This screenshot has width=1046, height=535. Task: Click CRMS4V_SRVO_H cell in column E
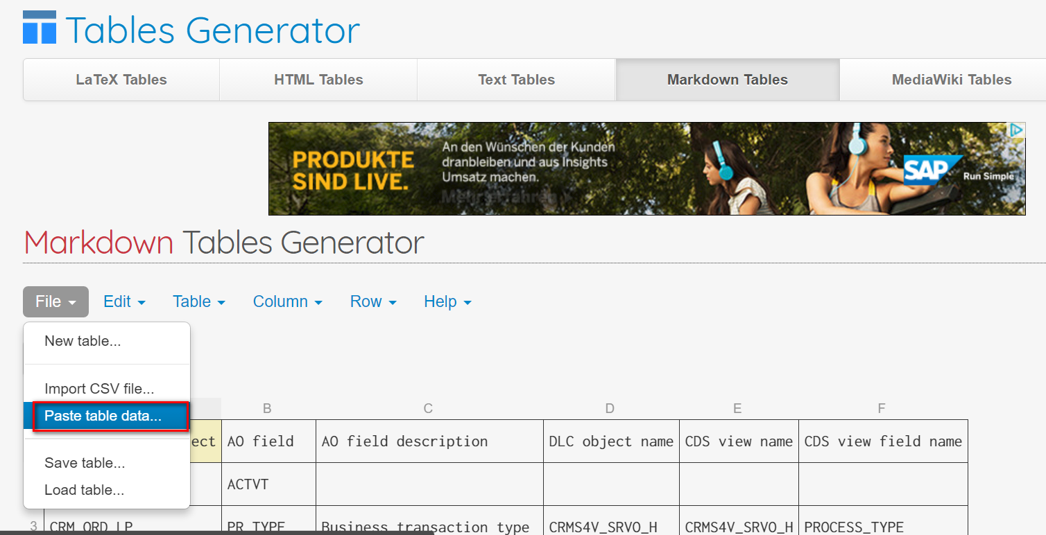[x=739, y=521]
